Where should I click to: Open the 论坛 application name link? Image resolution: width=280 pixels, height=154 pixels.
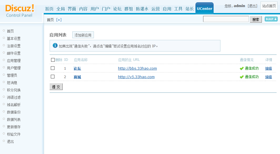(x=77, y=69)
